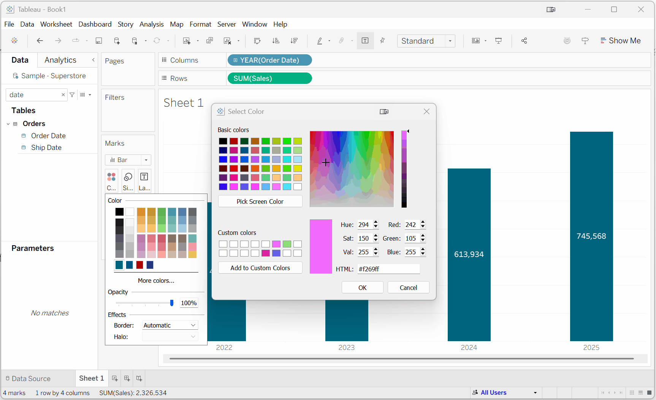Click the Swap Rows and Columns icon
Viewport: 656px width, 400px height.
(x=257, y=41)
